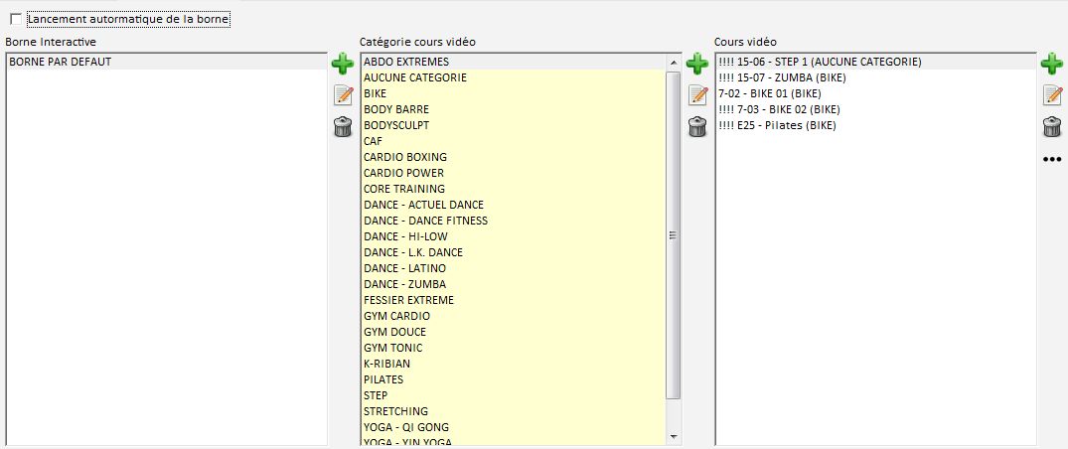This screenshot has height=449, width=1068.
Task: Click the category list scrollbar thumb
Action: 673,234
